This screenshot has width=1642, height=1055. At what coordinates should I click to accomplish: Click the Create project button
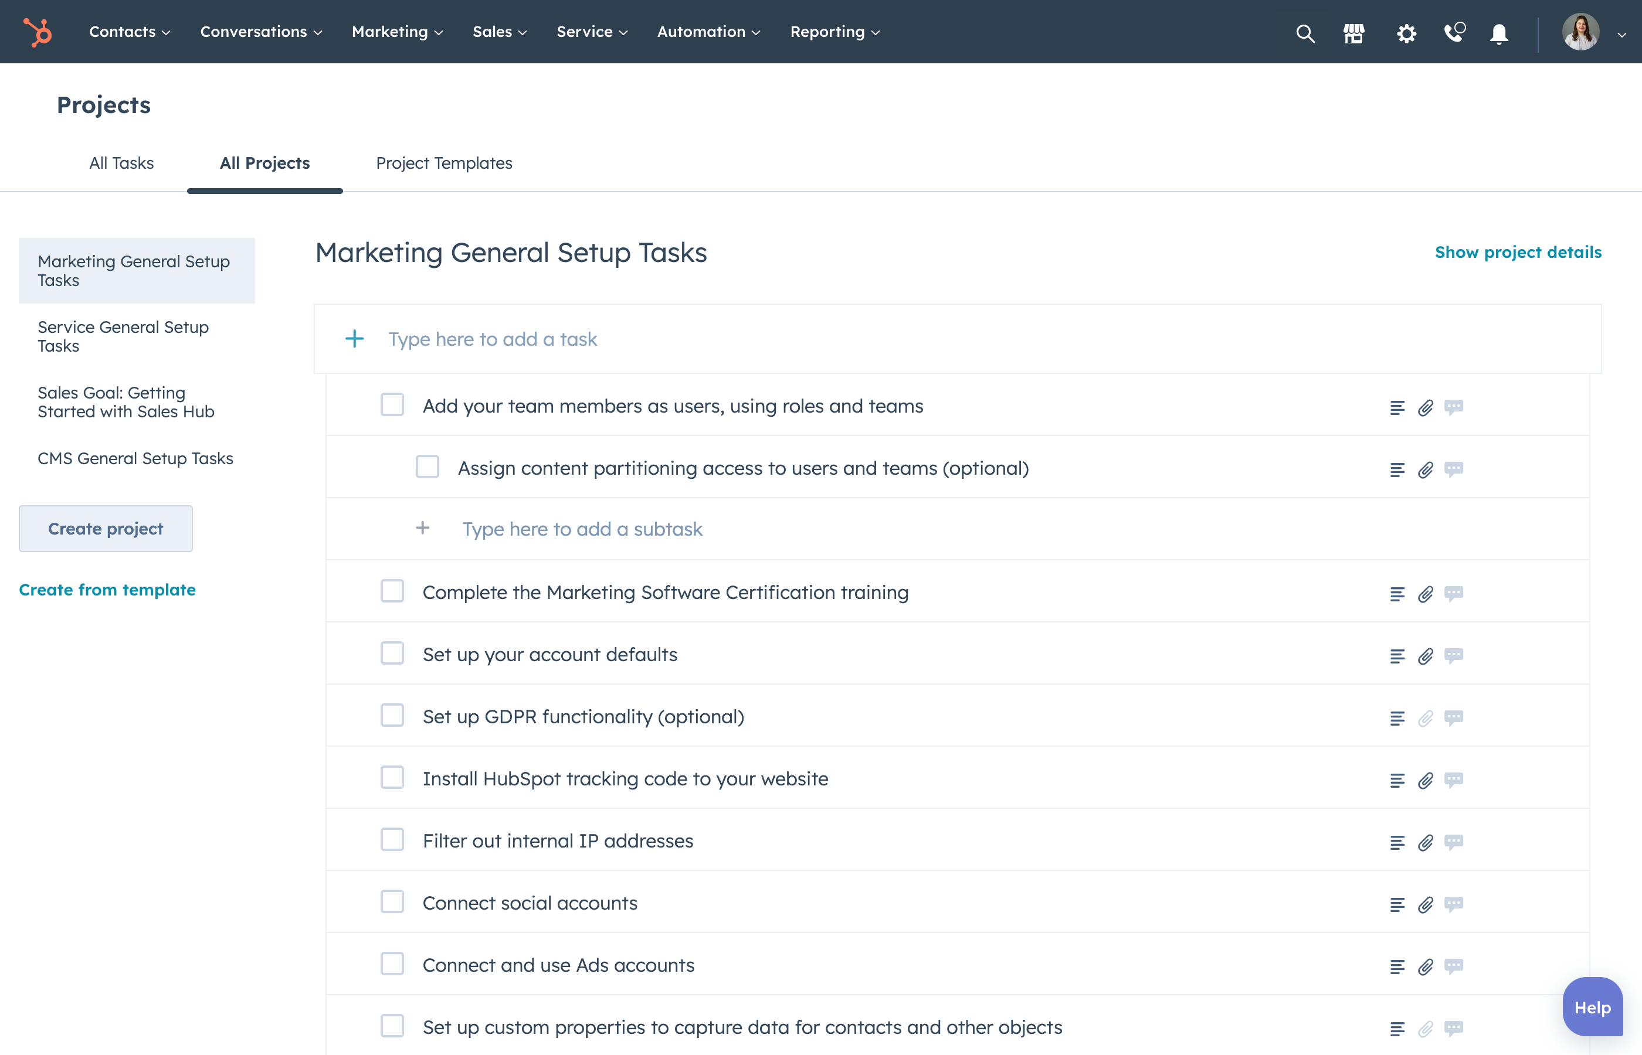(106, 528)
